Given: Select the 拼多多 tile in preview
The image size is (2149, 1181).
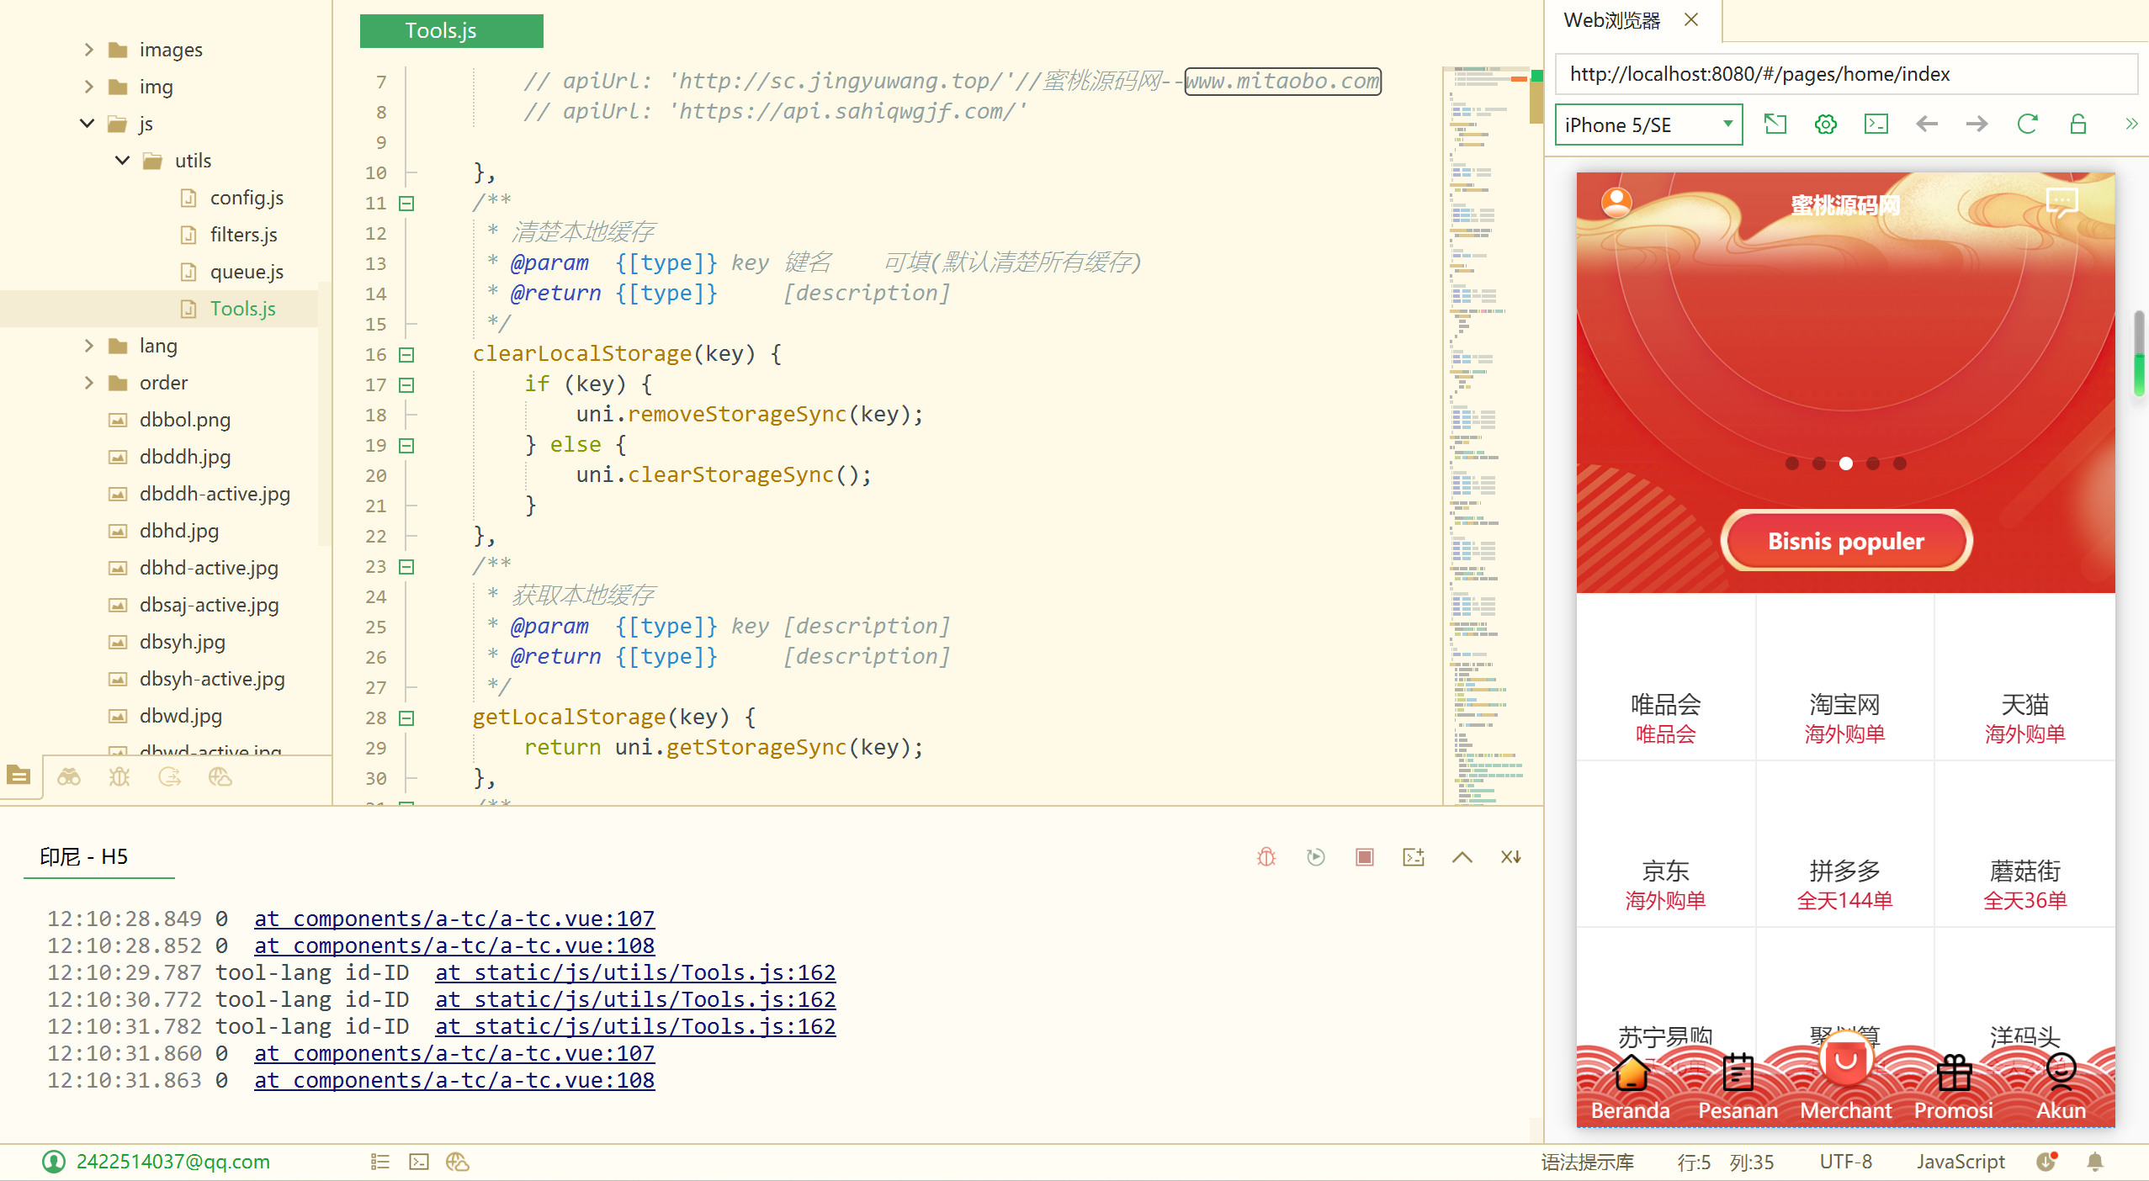Looking at the screenshot, I should 1844,845.
